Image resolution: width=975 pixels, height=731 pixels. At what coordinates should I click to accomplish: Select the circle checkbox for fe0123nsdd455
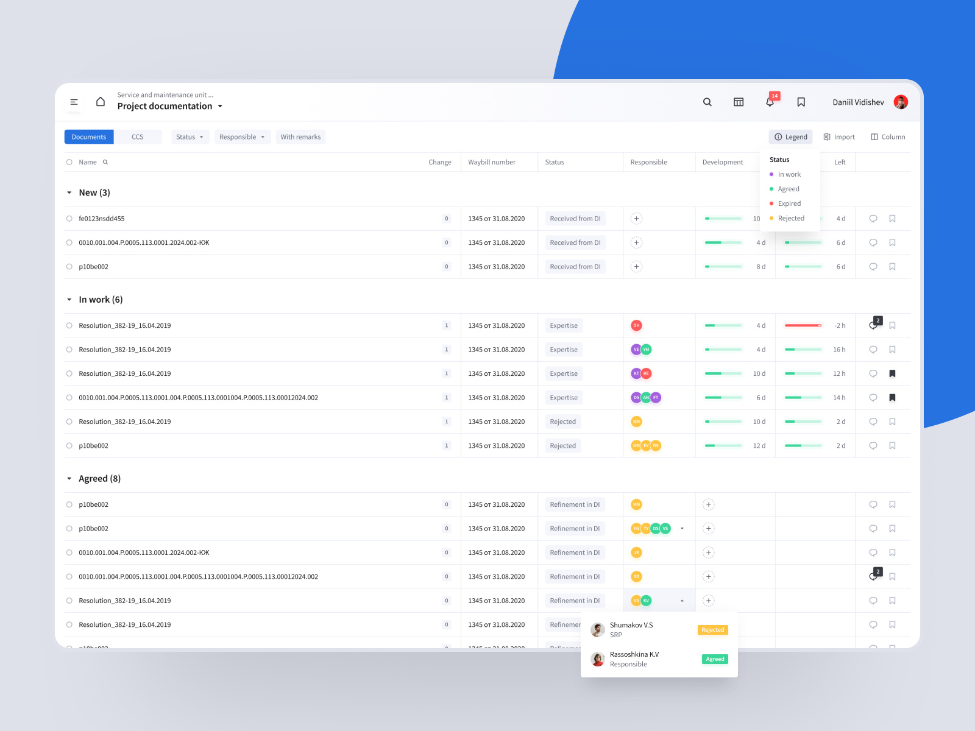tap(69, 218)
